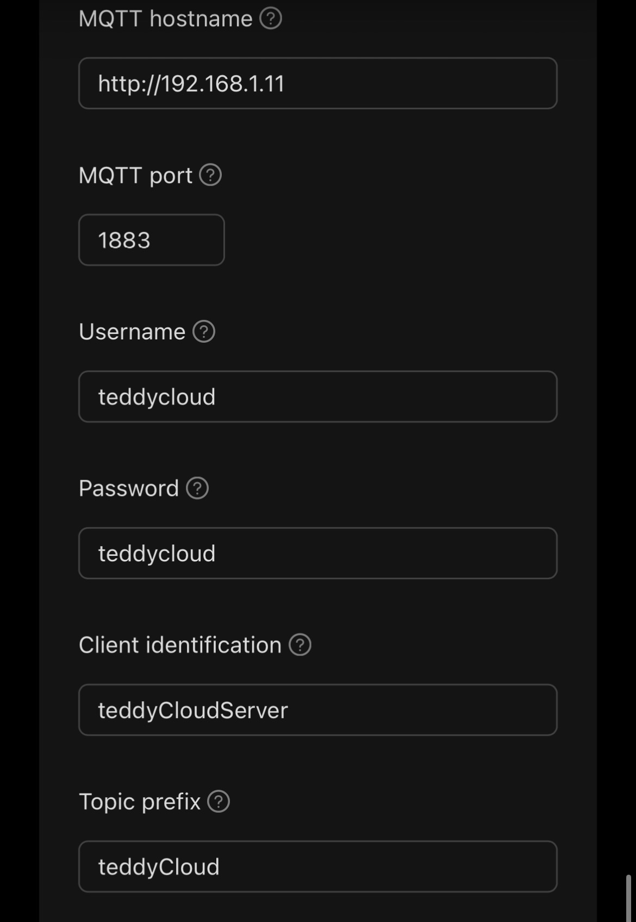Click the Client identification help icon
Image resolution: width=636 pixels, height=922 pixels.
click(x=300, y=645)
